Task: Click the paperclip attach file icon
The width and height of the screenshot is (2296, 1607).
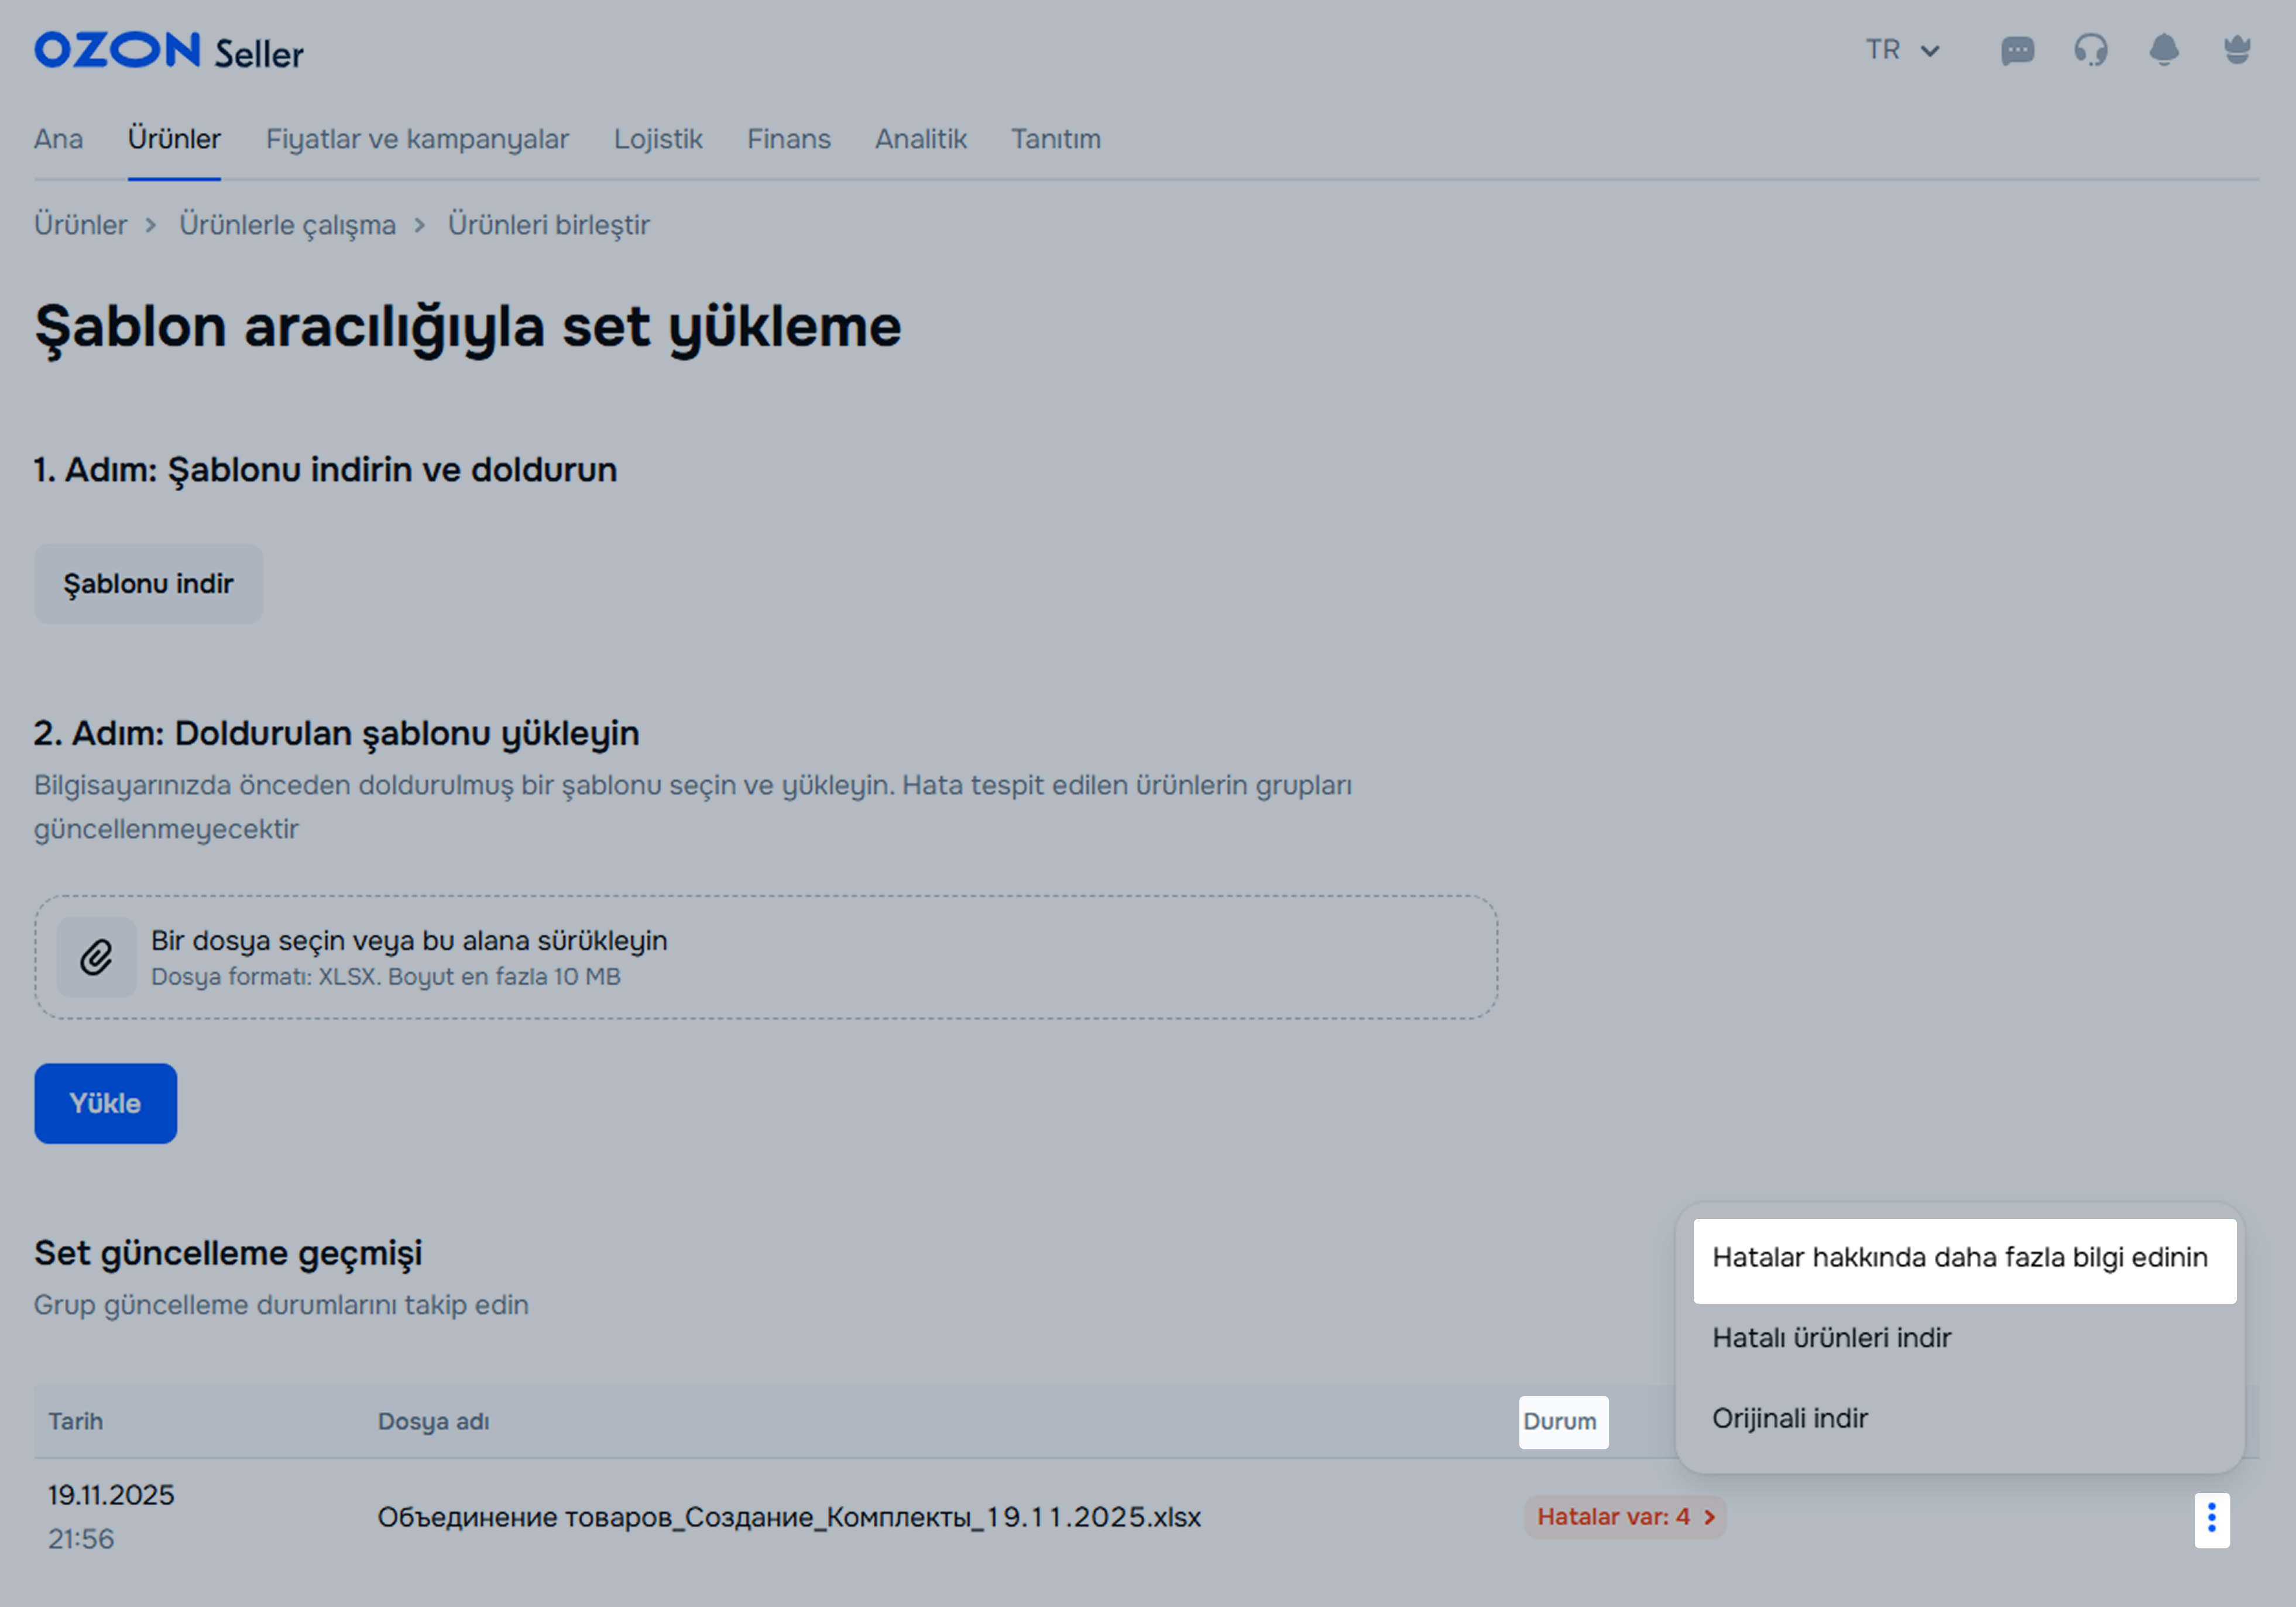Action: point(96,957)
